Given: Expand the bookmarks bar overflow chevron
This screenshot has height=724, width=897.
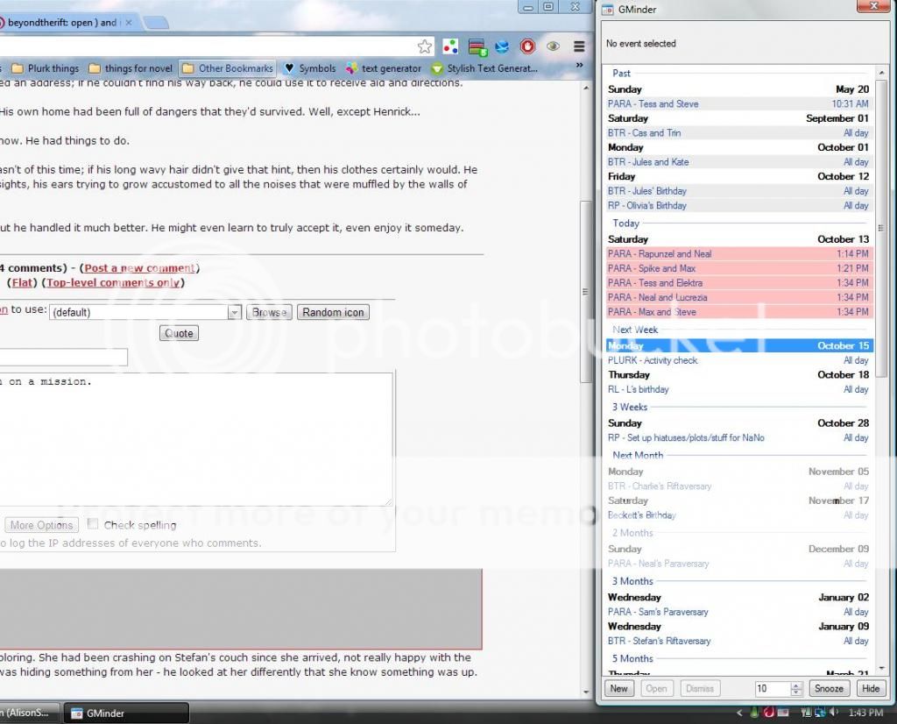Looking at the screenshot, I should pyautogui.click(x=579, y=66).
